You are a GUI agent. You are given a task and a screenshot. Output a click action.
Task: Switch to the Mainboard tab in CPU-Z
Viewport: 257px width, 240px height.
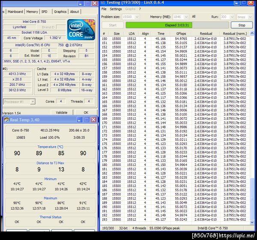click(x=15, y=12)
